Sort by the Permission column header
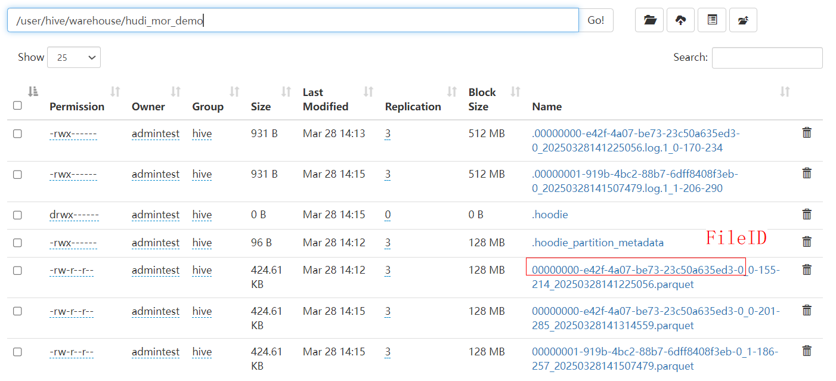Viewport: 836px width, 381px height. [77, 107]
